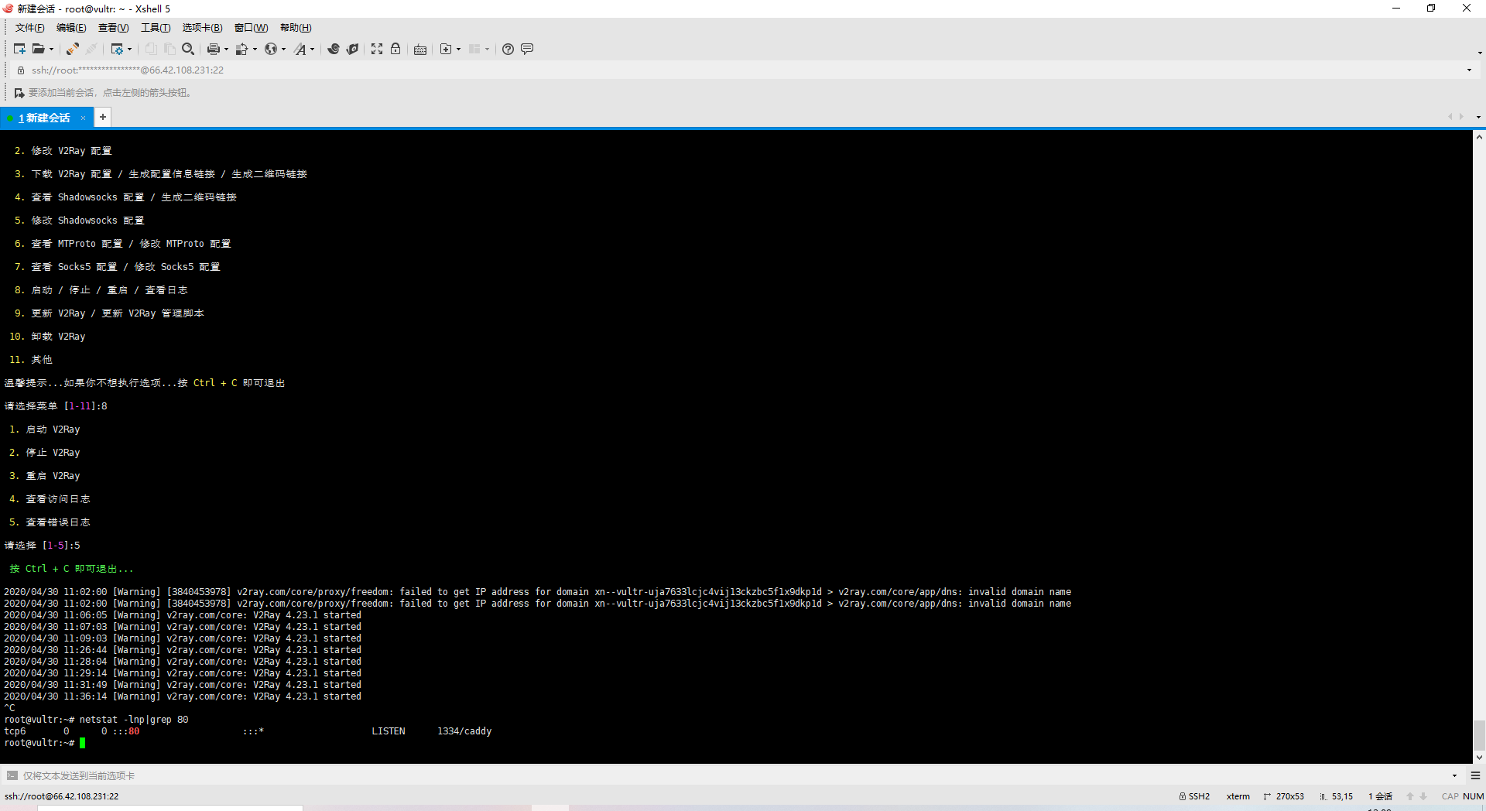Click the Color Scheme icon
The image size is (1486, 811).
[241, 49]
